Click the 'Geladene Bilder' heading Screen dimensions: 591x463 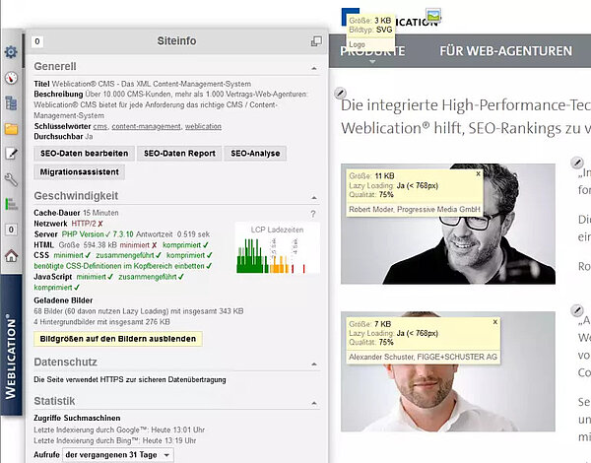point(63,300)
